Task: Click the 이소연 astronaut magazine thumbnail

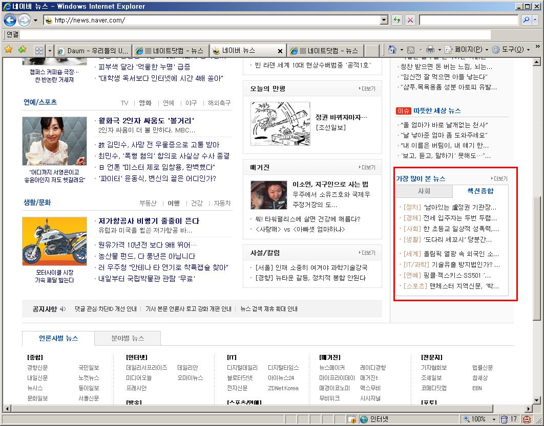Action: point(269,195)
